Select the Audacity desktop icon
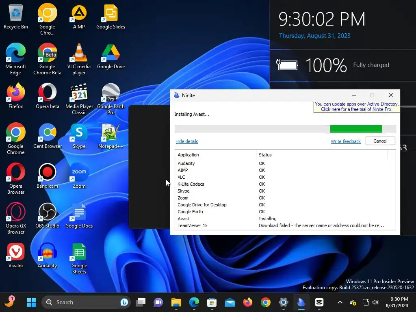The image size is (416, 312). (47, 255)
